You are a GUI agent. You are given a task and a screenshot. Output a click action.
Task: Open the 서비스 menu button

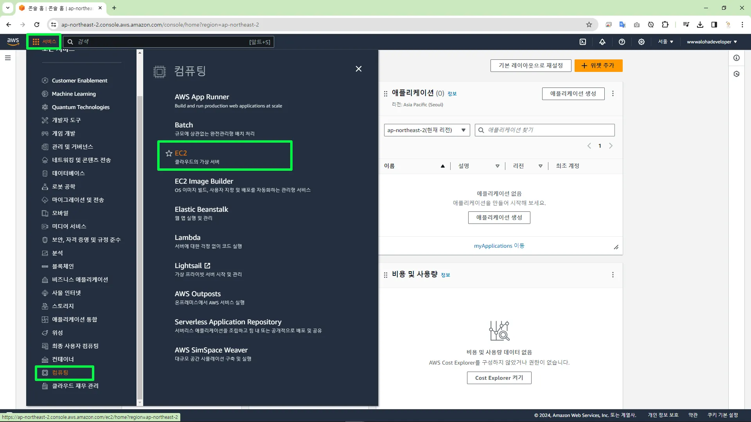pyautogui.click(x=44, y=41)
